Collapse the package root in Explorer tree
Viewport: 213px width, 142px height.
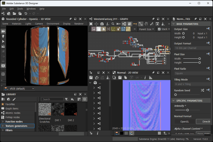[x=90, y=83]
